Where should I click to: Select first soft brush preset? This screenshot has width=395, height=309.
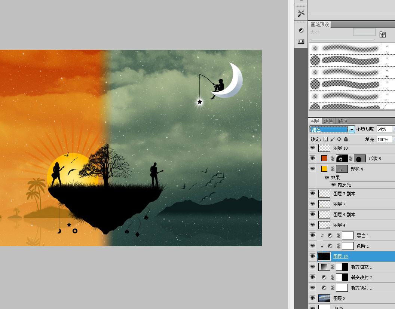(x=345, y=48)
